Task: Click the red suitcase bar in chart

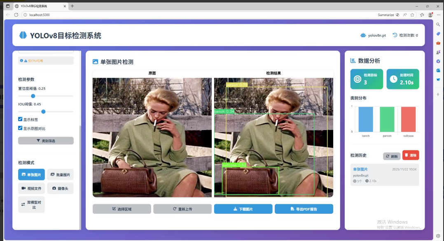Action: point(408,119)
